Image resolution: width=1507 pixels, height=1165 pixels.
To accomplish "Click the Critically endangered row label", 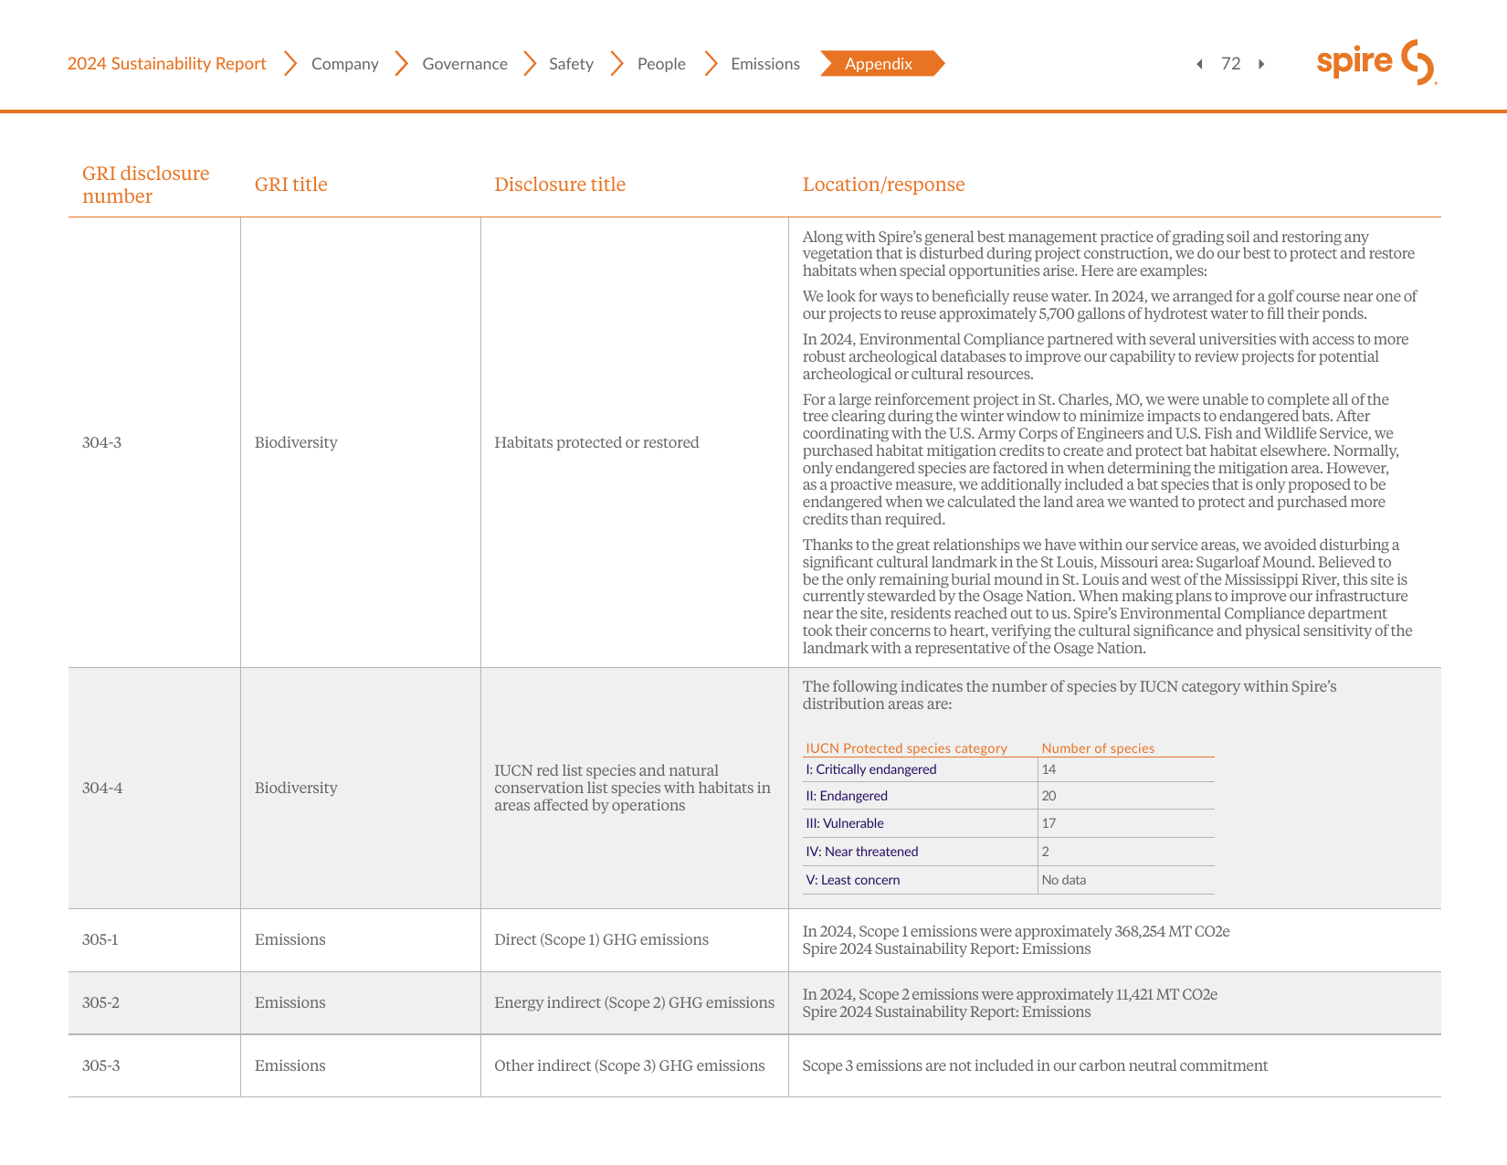I will click(870, 769).
